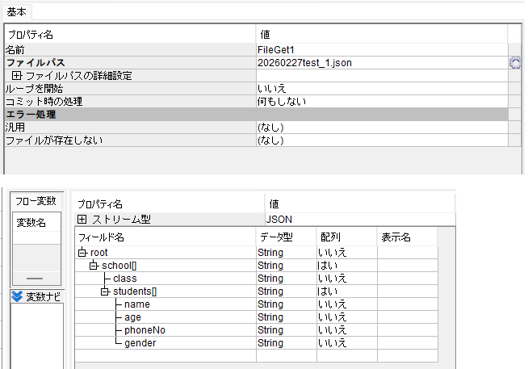Viewport: 528px width, 369px height.
Task: Click the 表示名 column header
Action: 396,237
